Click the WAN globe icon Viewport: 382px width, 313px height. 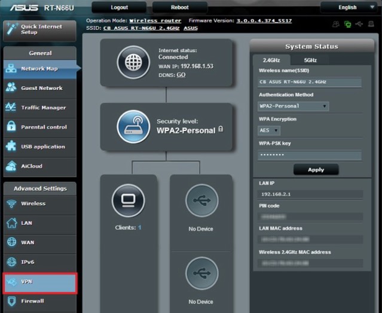11,242
